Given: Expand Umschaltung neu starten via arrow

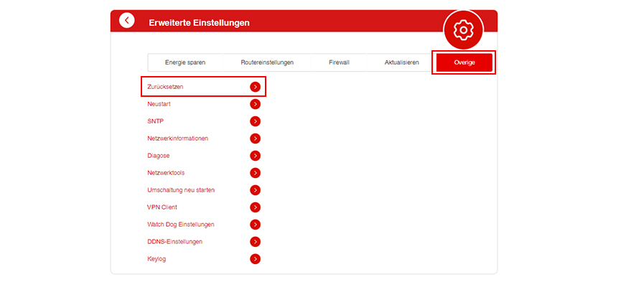Looking at the screenshot, I should (x=255, y=190).
